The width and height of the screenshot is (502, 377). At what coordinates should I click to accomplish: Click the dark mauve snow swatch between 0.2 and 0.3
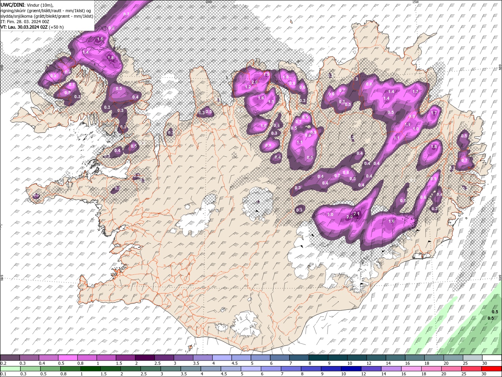(10, 358)
